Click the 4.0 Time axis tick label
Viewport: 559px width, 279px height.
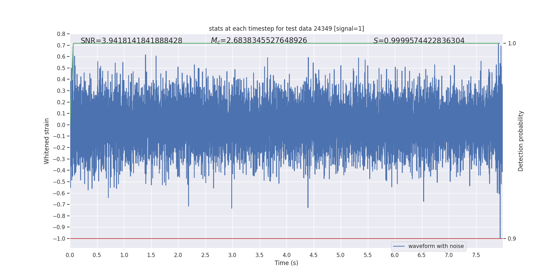point(286,255)
